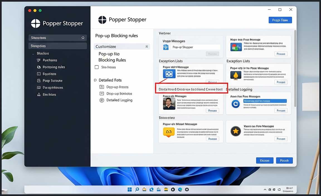Click the warning triangle icon in the sidebar

point(39,94)
